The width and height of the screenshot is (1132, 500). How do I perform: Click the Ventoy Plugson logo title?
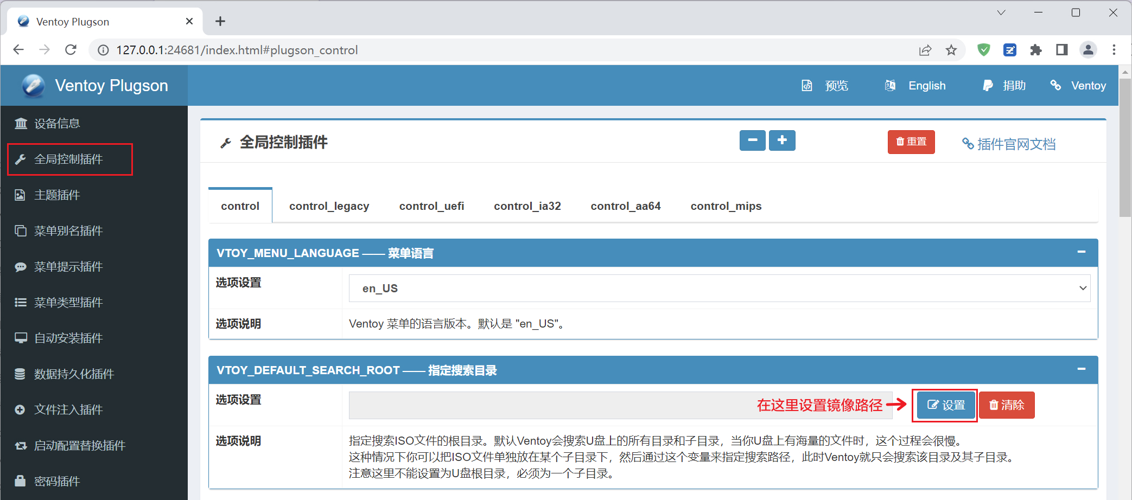click(94, 86)
